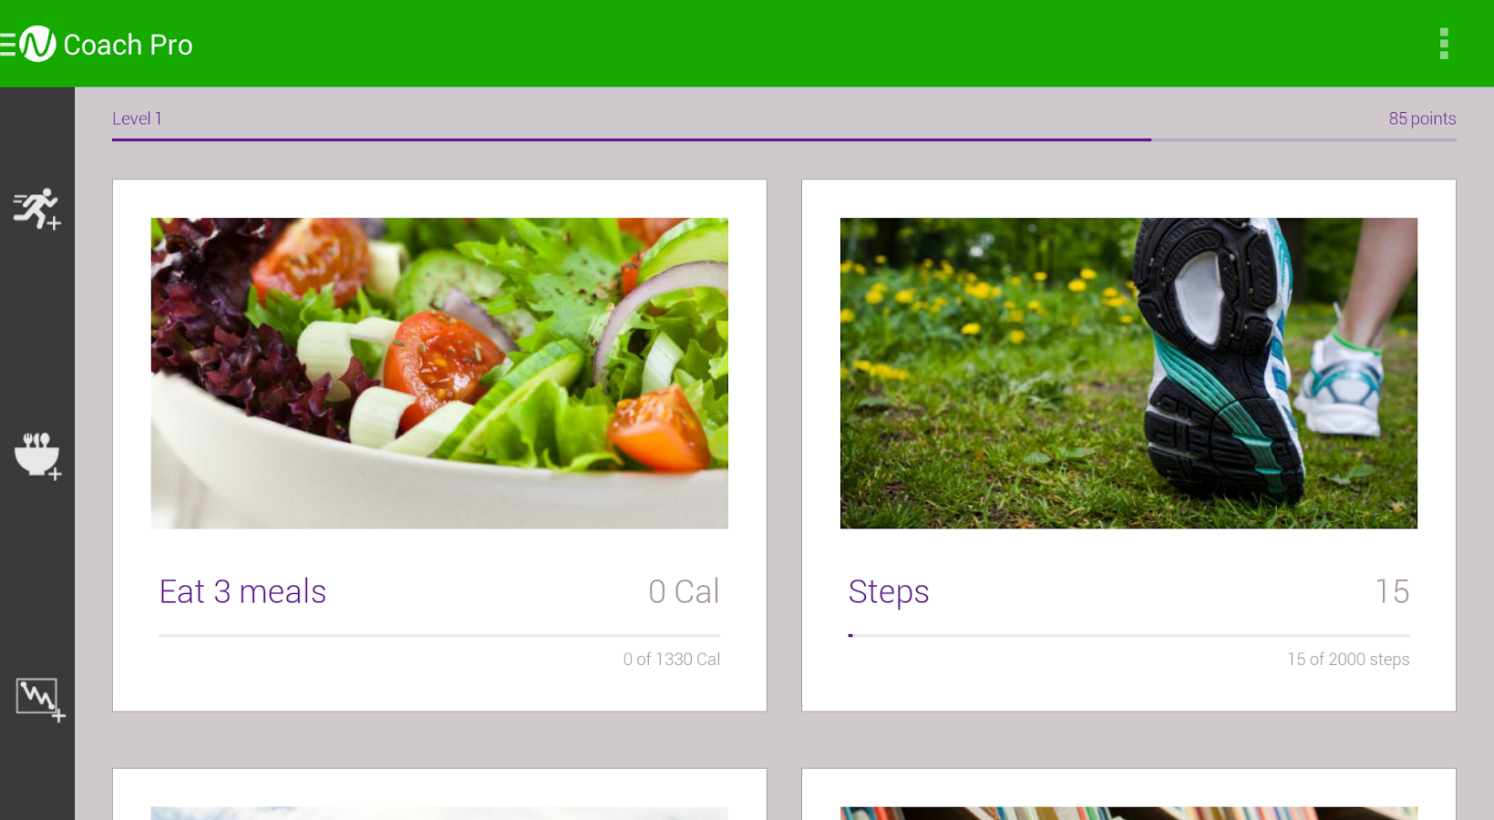This screenshot has height=820, width=1494.
Task: Click the Level 1 progress bar
Action: click(x=784, y=139)
